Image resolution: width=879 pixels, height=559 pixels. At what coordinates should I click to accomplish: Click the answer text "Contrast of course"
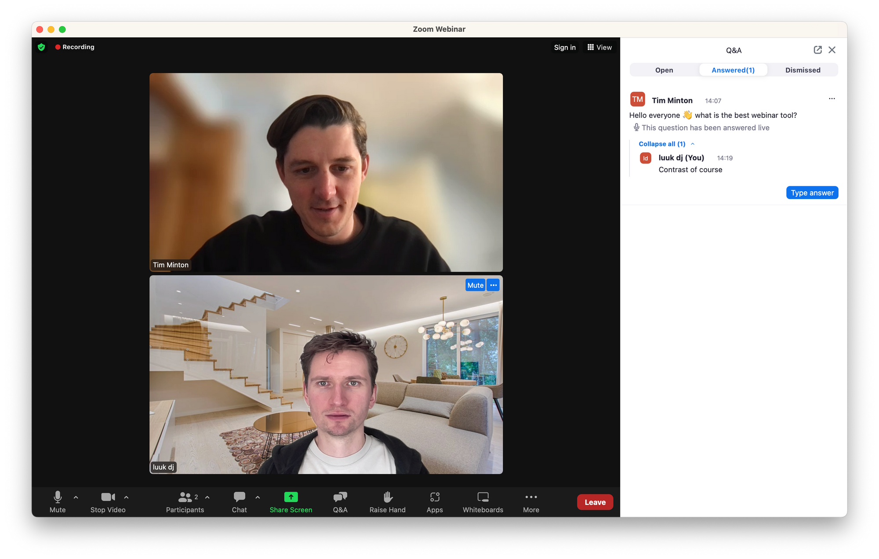point(690,170)
